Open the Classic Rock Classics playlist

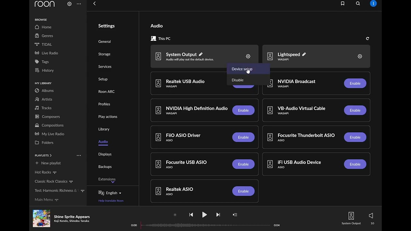pyautogui.click(x=51, y=181)
